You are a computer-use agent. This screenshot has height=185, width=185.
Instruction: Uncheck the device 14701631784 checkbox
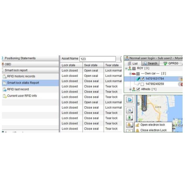(142, 79)
